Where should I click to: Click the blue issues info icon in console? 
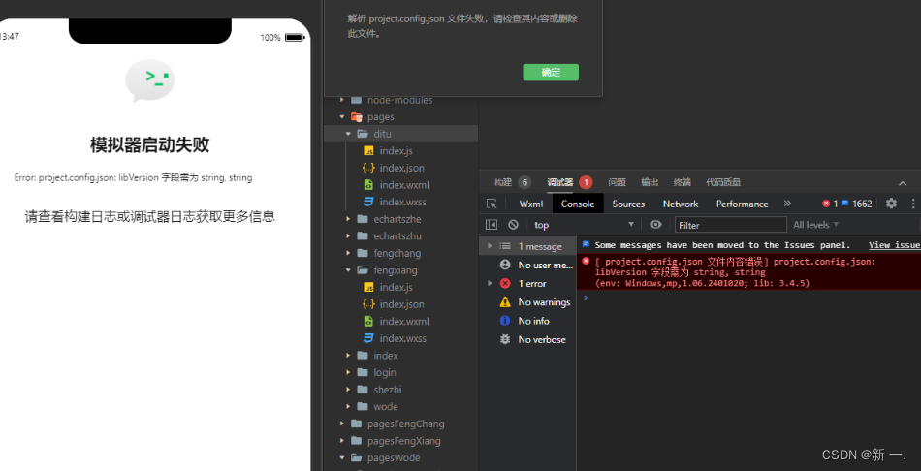click(x=586, y=244)
